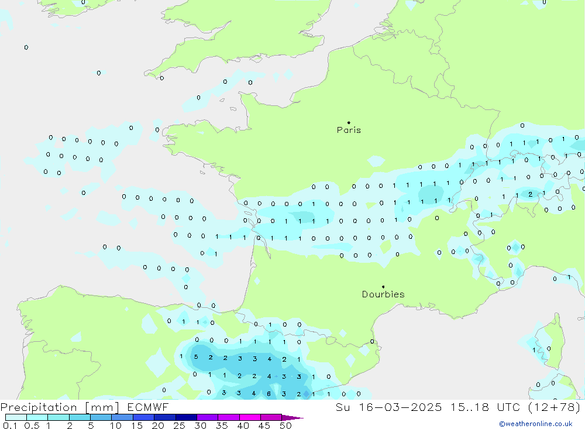Select the 25–30 mm navy swatch
This screenshot has width=585, height=429.
pos(186,417)
